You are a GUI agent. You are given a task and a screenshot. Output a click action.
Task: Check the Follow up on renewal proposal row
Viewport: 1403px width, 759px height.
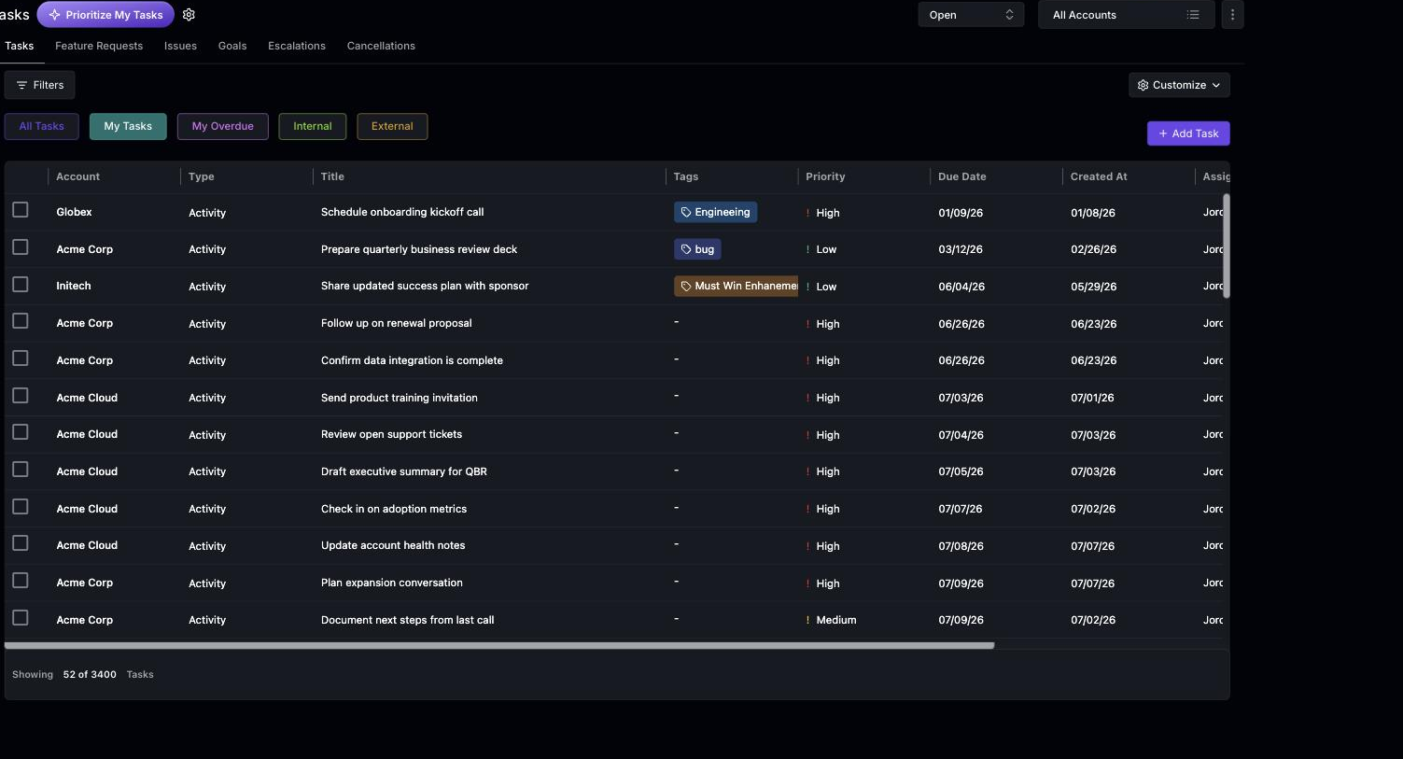click(21, 321)
